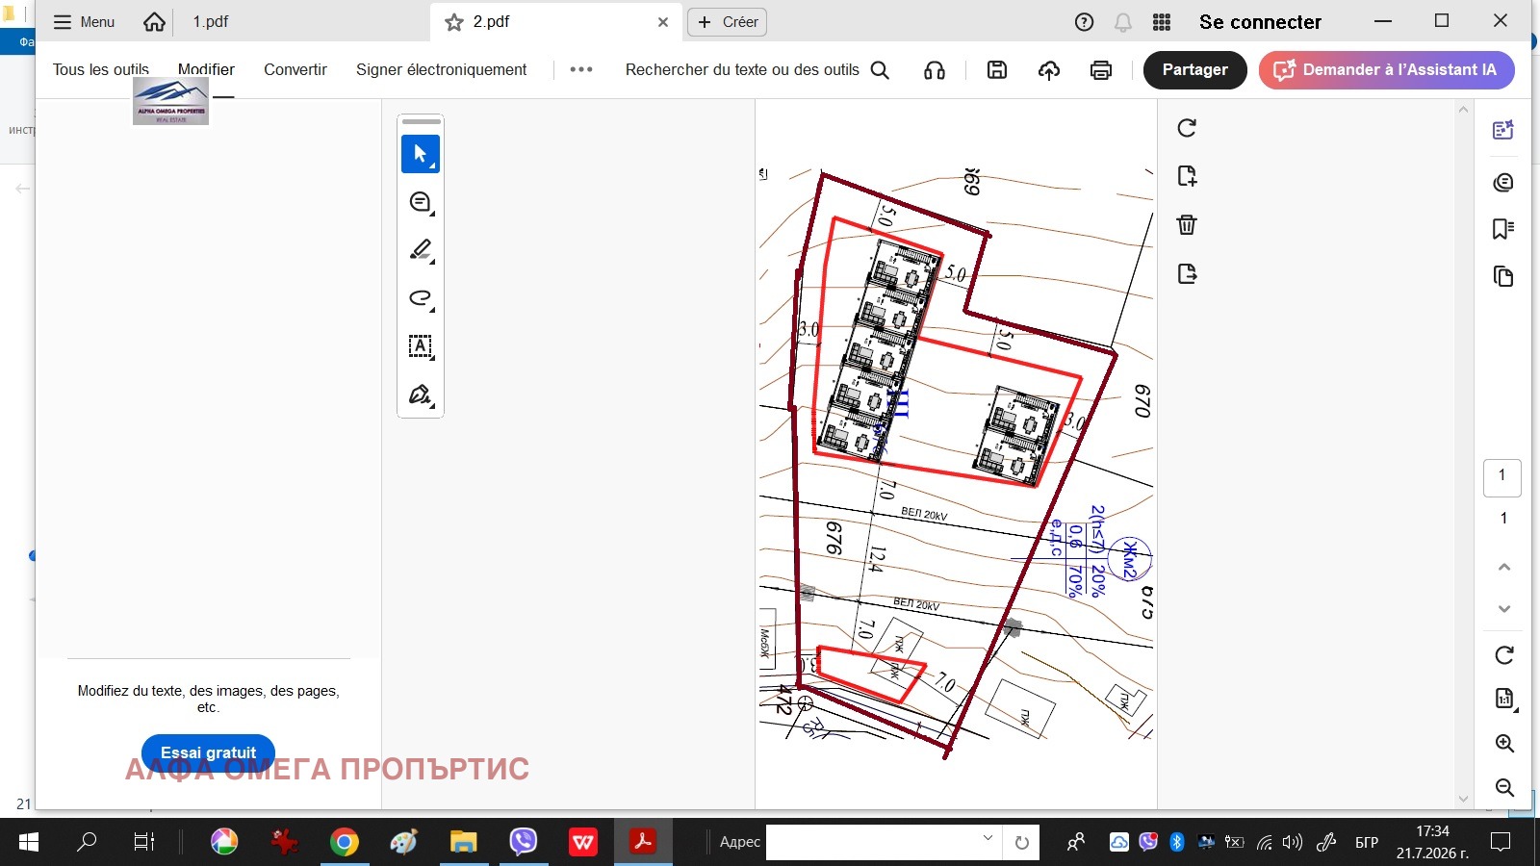The height and width of the screenshot is (866, 1540).
Task: Open the page thumbnails copy icon
Action: click(x=1503, y=277)
